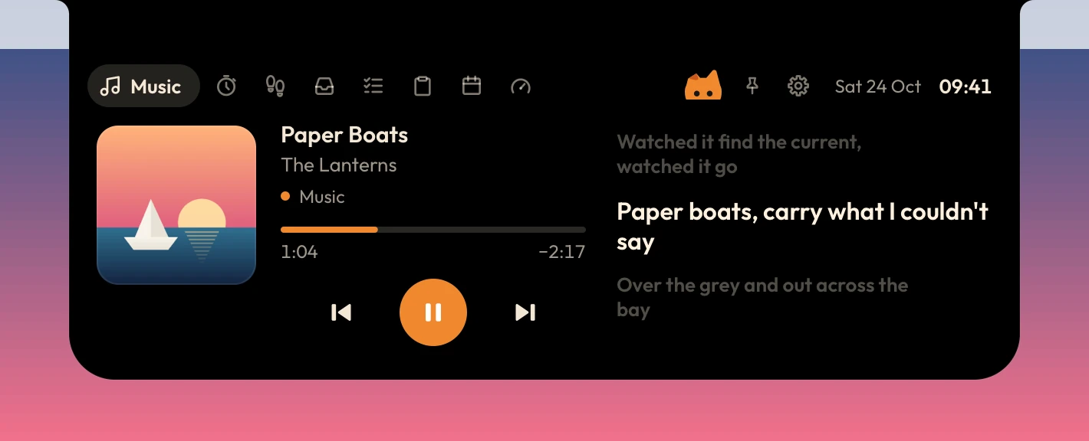Skip to the next track
Viewport: 1089px width, 441px height.
click(525, 312)
